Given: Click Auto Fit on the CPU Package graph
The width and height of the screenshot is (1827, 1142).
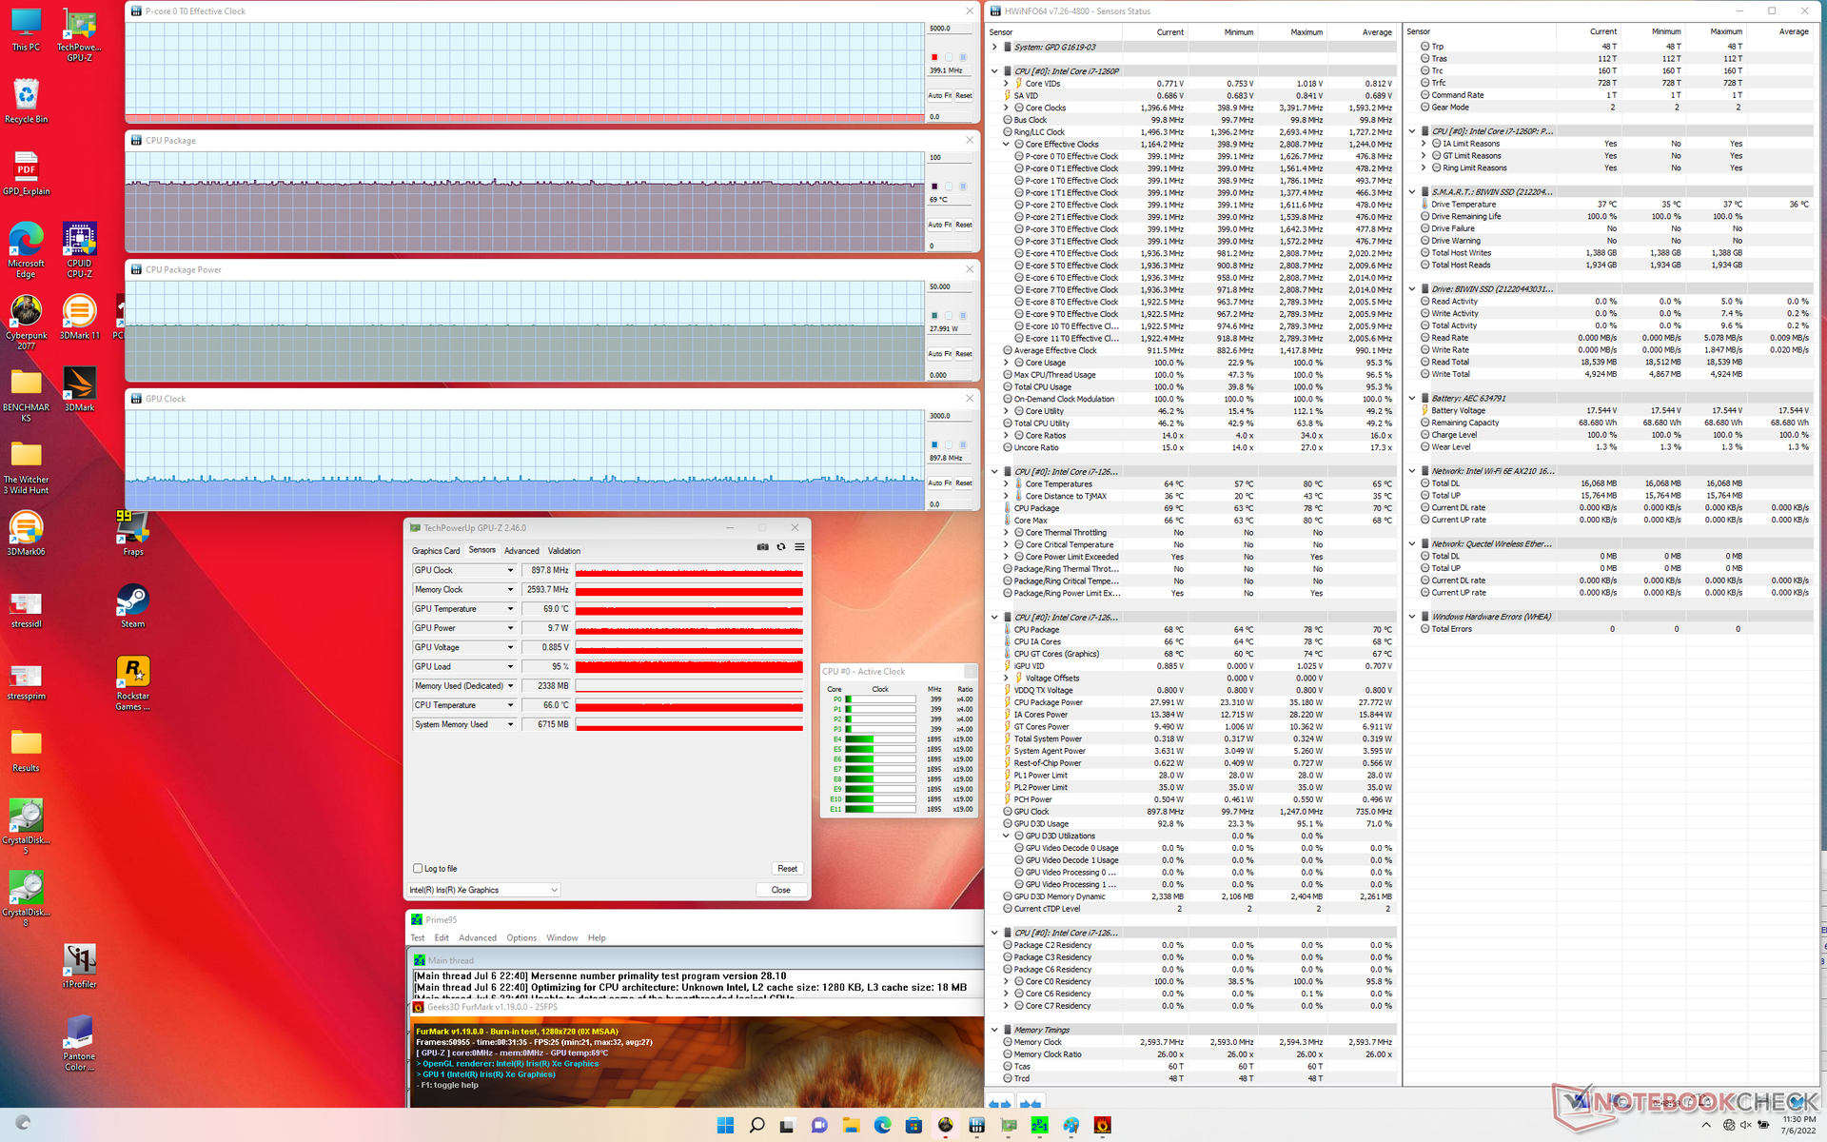Looking at the screenshot, I should [939, 225].
